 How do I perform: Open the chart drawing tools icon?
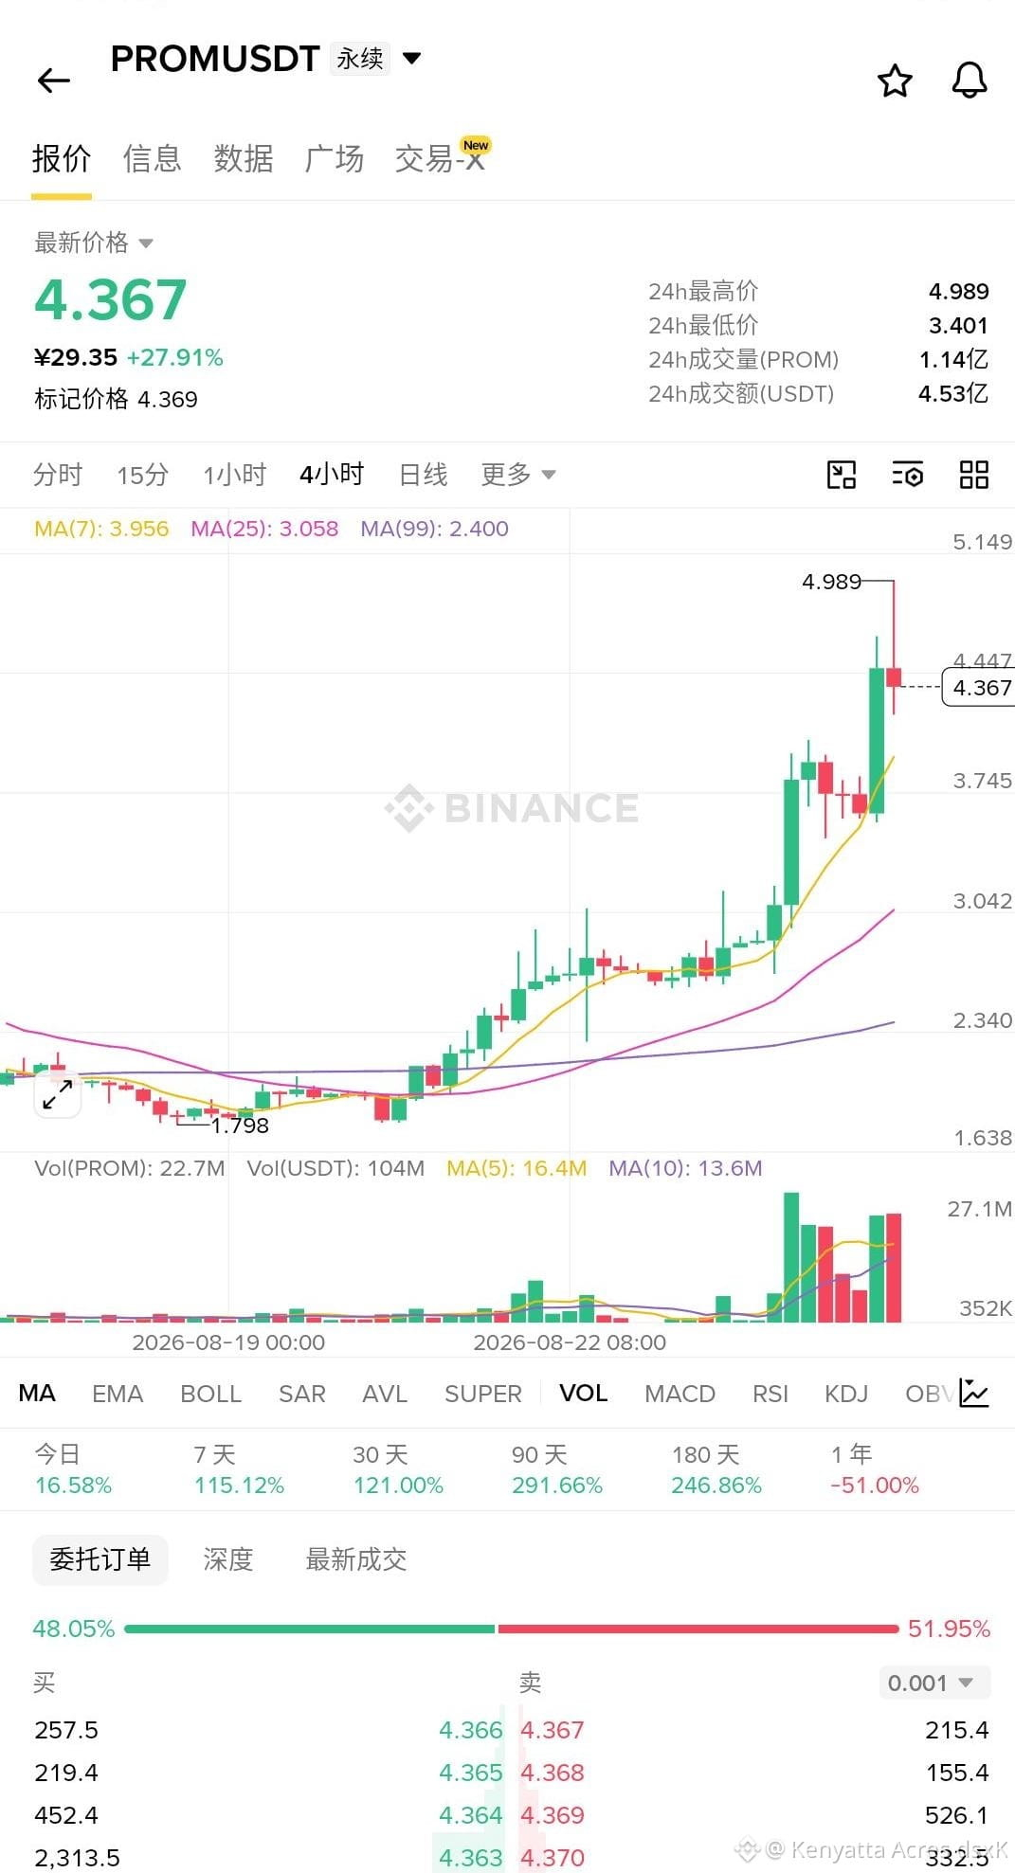[842, 475]
